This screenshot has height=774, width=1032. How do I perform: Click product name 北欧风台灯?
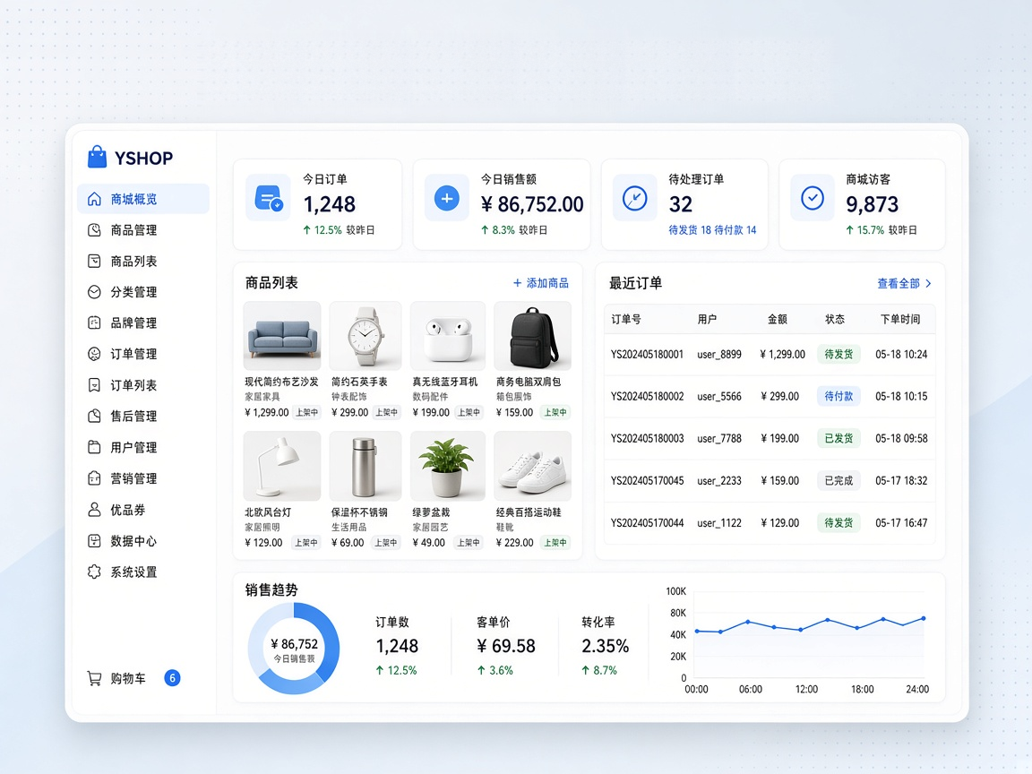coord(268,512)
